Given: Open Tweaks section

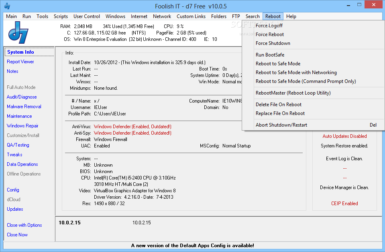Looking at the screenshot, I should pos(14,154).
